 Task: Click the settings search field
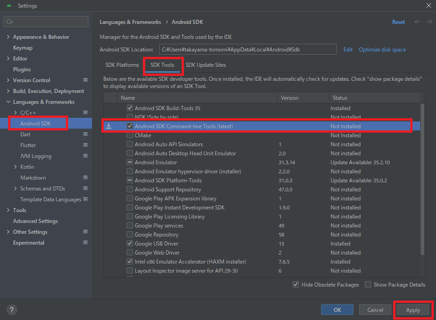[x=46, y=22]
